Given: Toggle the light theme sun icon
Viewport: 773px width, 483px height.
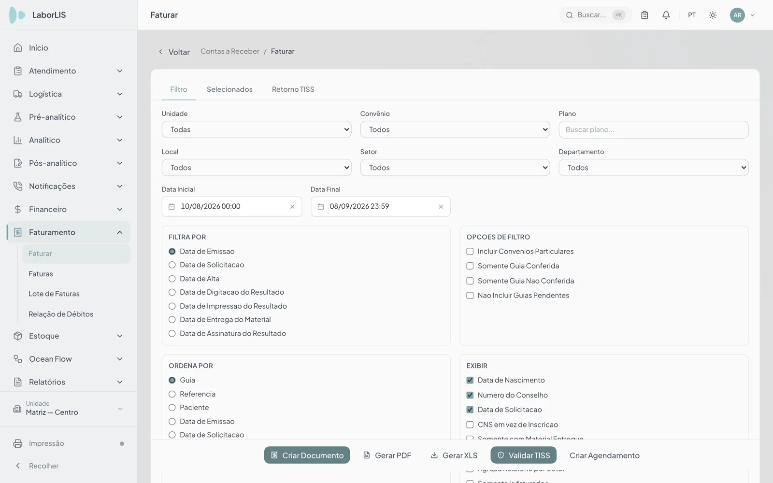Looking at the screenshot, I should 713,15.
